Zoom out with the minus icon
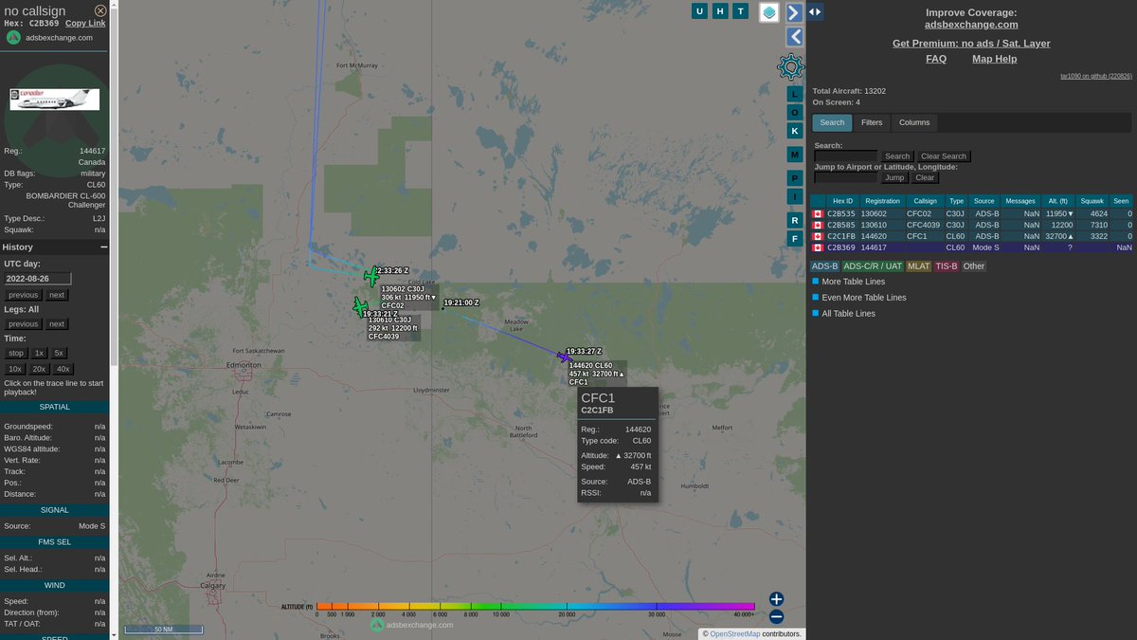 click(776, 617)
